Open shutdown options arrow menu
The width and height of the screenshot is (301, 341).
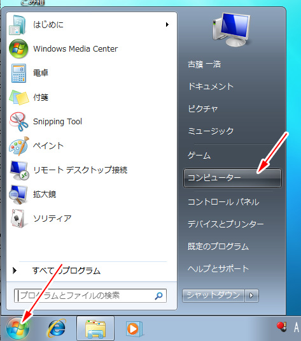[251, 296]
